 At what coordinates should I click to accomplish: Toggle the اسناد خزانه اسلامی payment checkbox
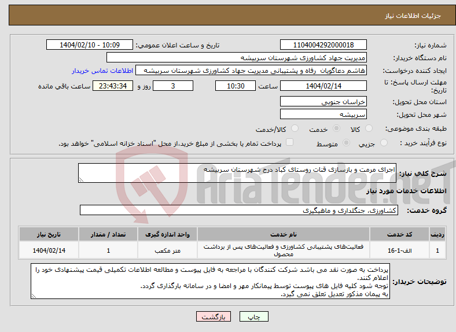point(290,142)
